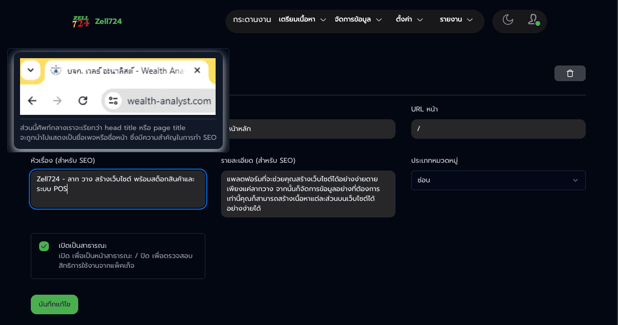Click the trash delete icon button
The image size is (618, 325).
[570, 73]
